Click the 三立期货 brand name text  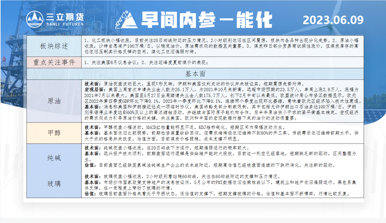pos(65,16)
